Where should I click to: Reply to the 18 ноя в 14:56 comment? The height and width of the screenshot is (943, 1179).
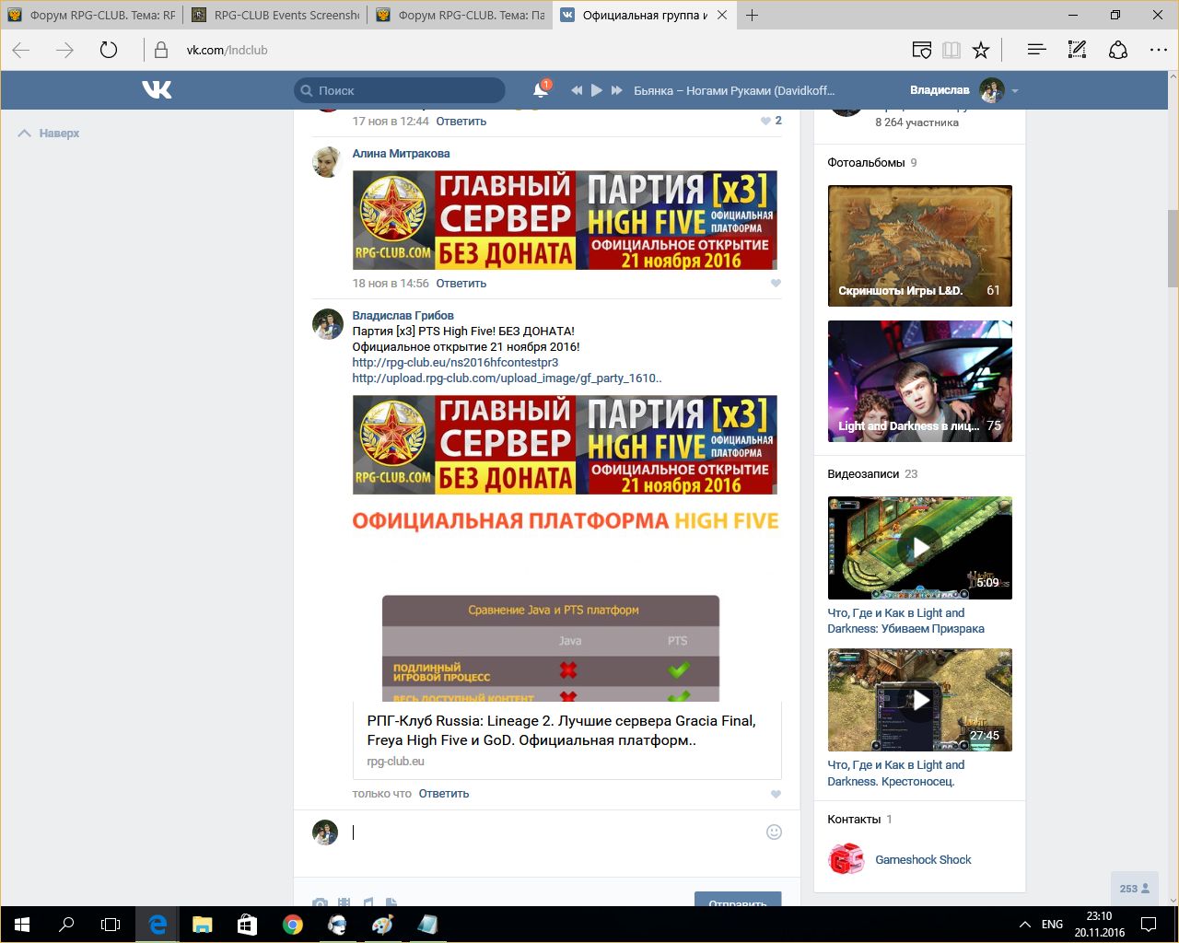(x=461, y=284)
